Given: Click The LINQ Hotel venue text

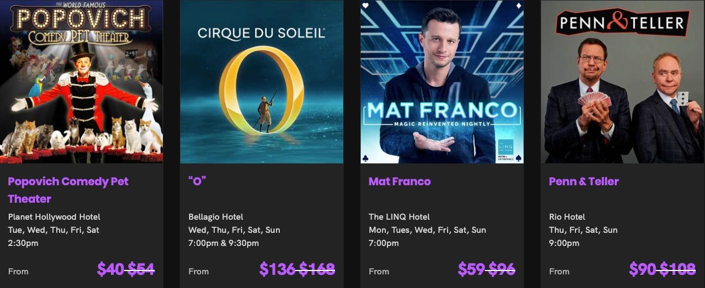Looking at the screenshot, I should [399, 217].
